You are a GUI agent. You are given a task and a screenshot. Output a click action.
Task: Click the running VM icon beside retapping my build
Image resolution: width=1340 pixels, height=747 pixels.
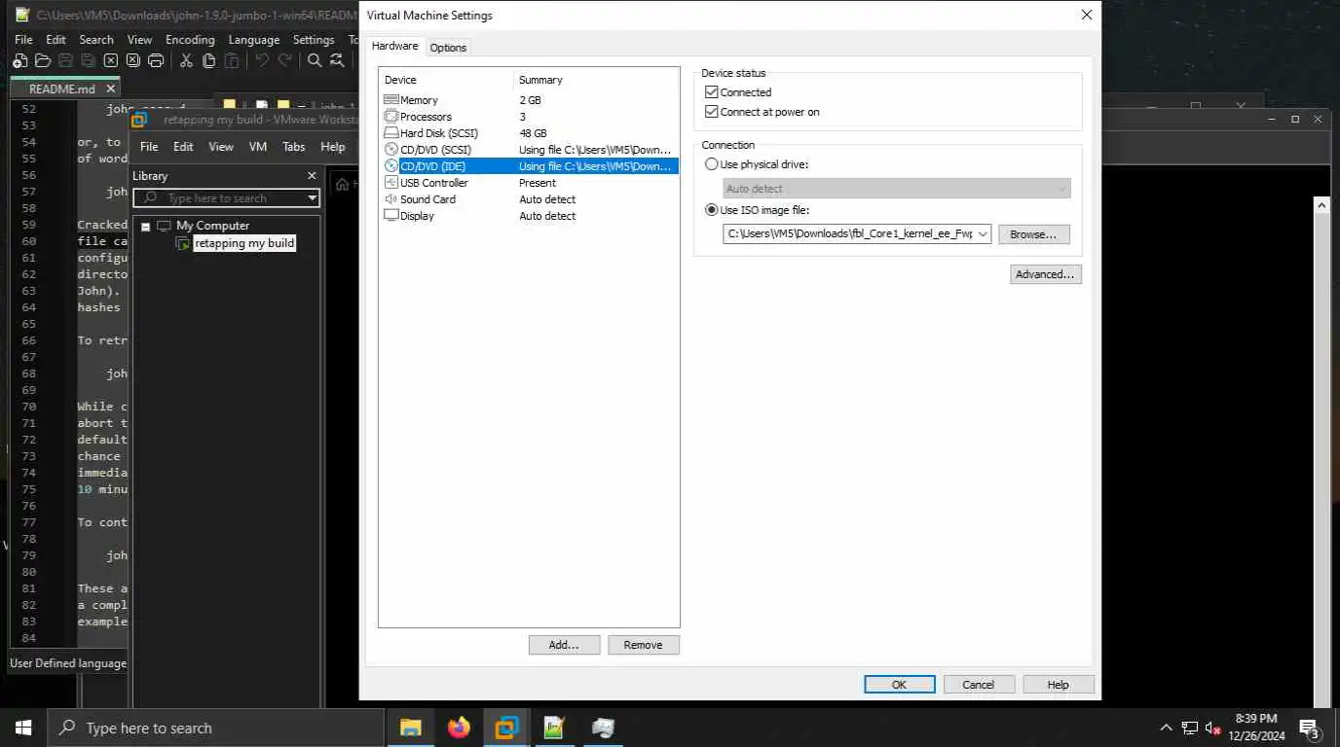click(182, 243)
